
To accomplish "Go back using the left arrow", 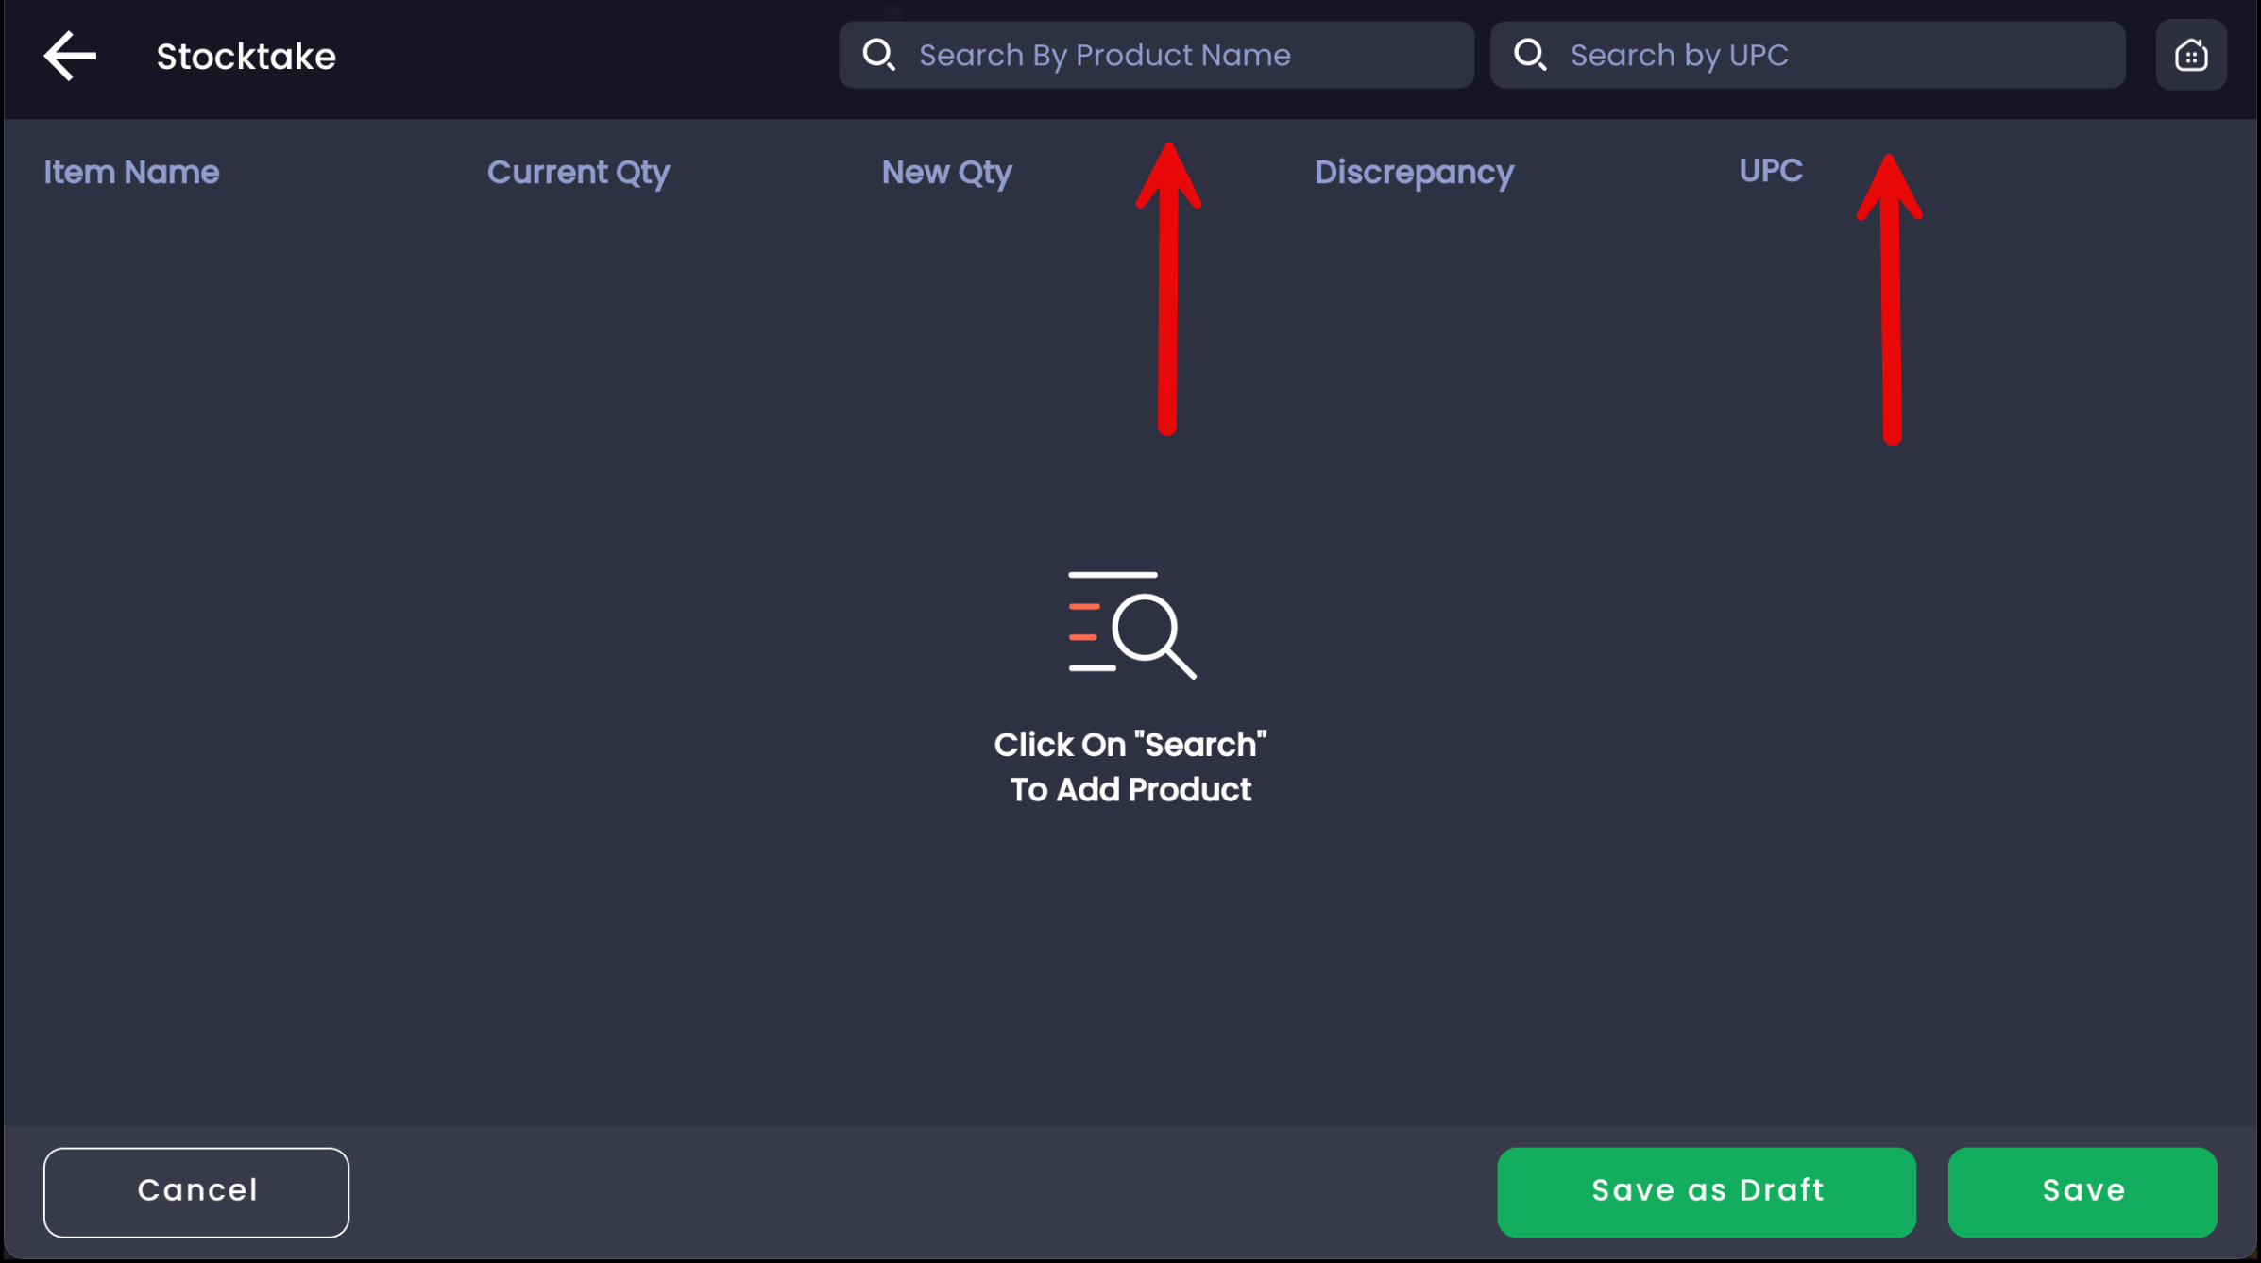I will tap(70, 56).
